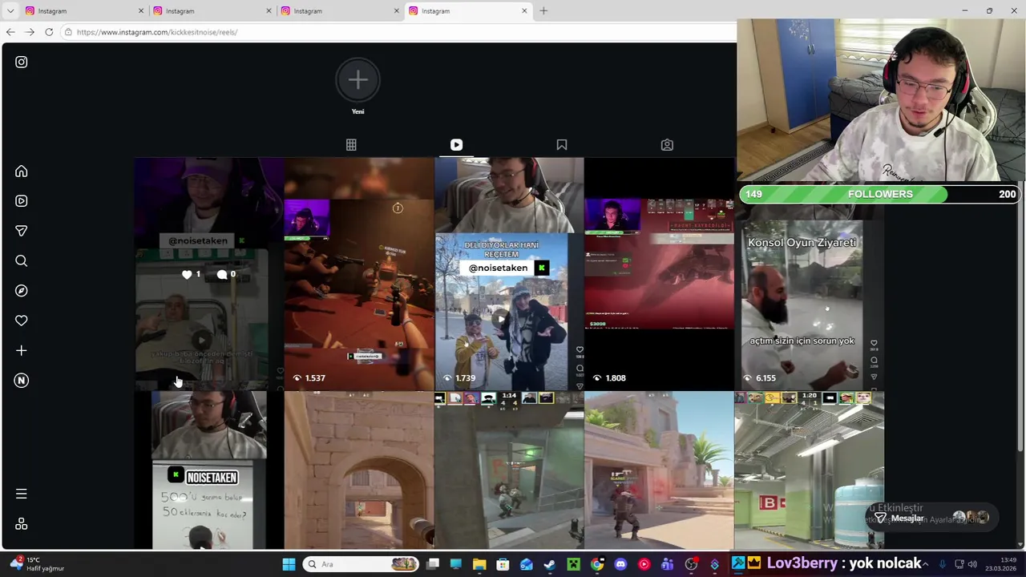
Task: Open Reels from the left sidebar
Action: [x=22, y=201]
